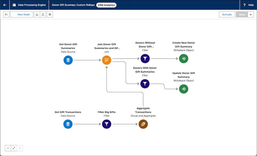Select the Aggregate Transactions group node icon
The height and width of the screenshot is (156, 257).
point(143,124)
